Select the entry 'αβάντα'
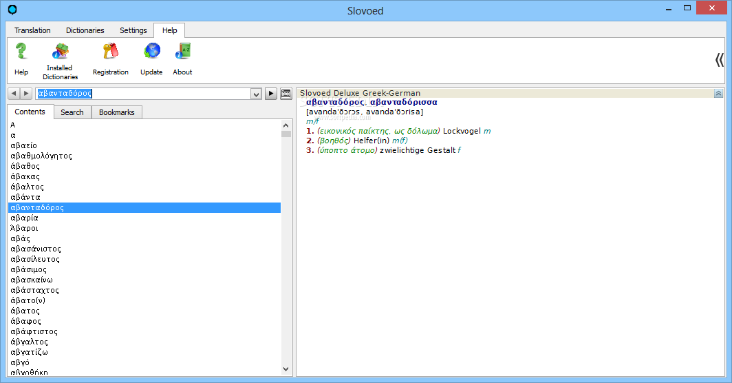732x383 pixels. (x=144, y=197)
